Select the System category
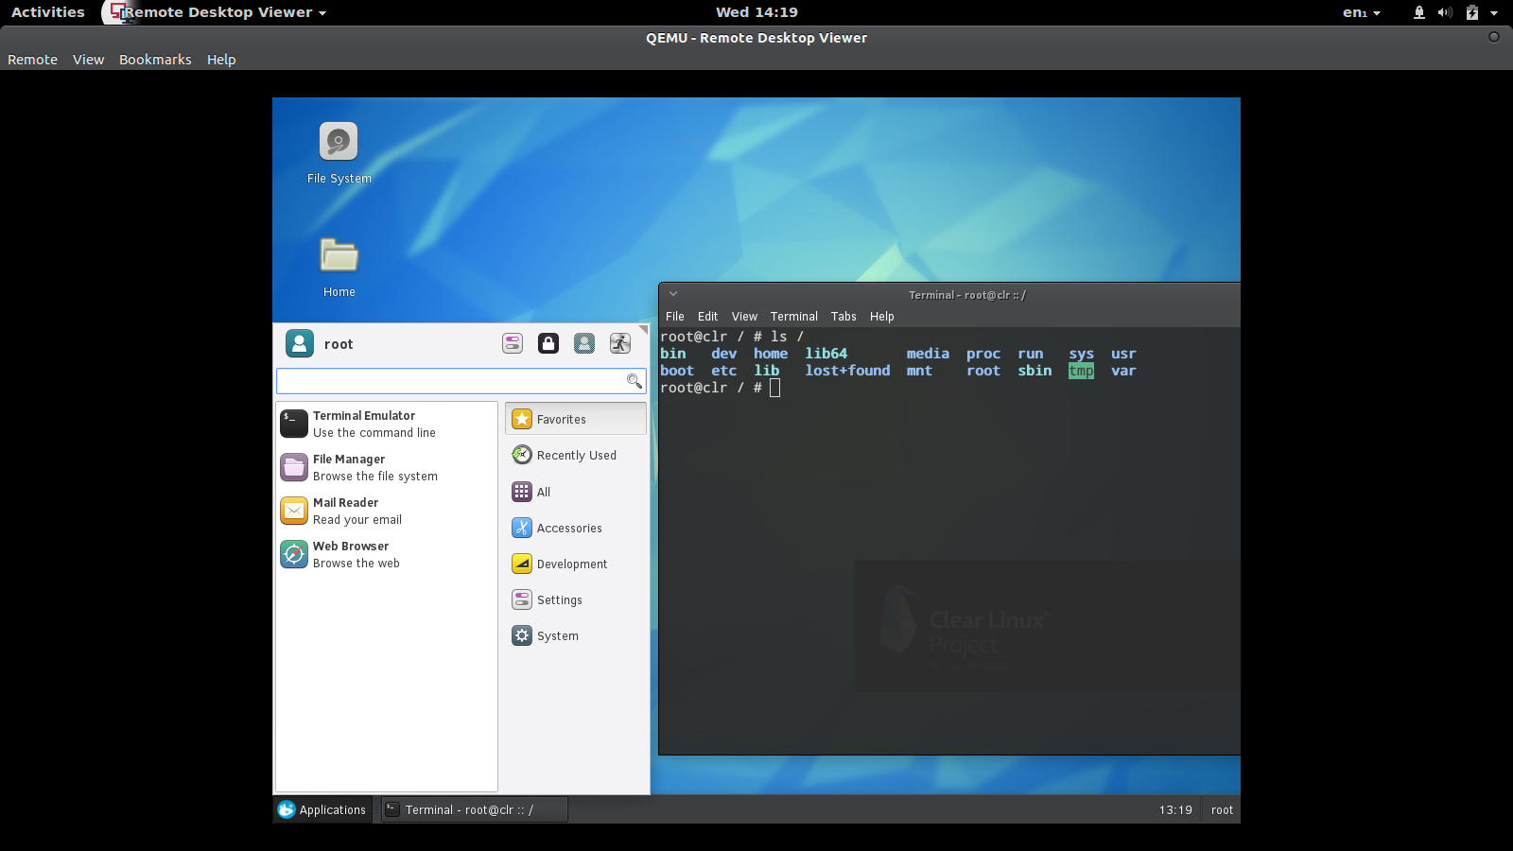The width and height of the screenshot is (1513, 851). (576, 635)
